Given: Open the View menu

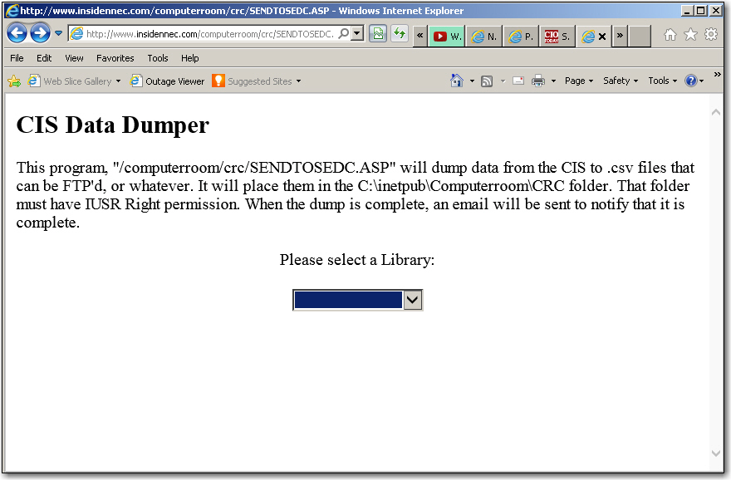Looking at the screenshot, I should pos(74,58).
